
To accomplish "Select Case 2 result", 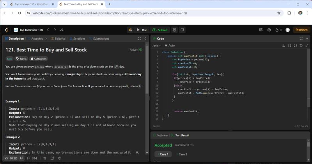I will [x=182, y=154].
